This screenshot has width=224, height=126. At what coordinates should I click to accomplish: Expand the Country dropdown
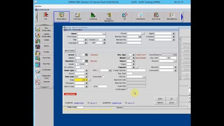coord(104,40)
